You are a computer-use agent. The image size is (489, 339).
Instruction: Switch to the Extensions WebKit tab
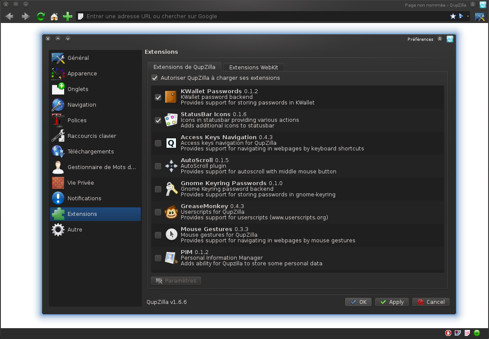click(254, 67)
